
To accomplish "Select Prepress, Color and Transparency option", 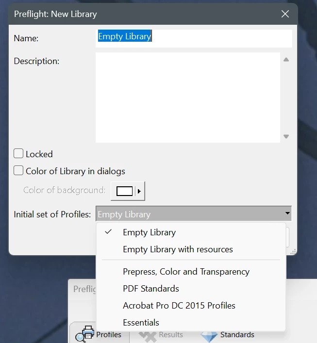I will tap(191, 272).
